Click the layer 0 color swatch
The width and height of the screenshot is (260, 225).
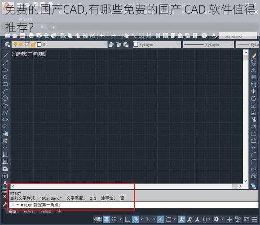[39, 45]
